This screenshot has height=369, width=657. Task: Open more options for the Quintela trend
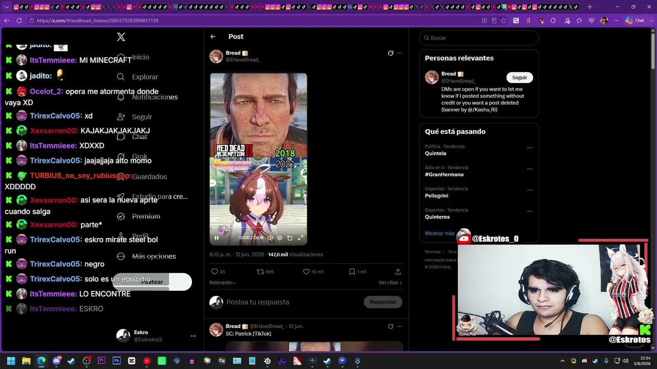click(530, 148)
